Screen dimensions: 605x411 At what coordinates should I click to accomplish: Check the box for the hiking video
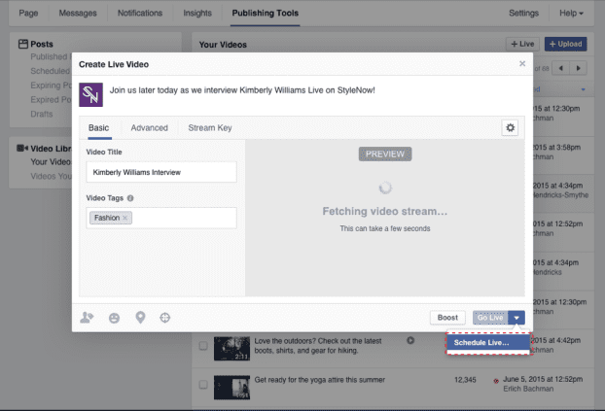[203, 345]
